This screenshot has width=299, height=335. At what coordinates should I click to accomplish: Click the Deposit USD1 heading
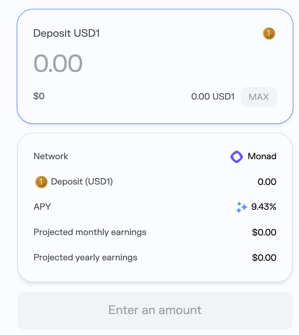point(67,34)
